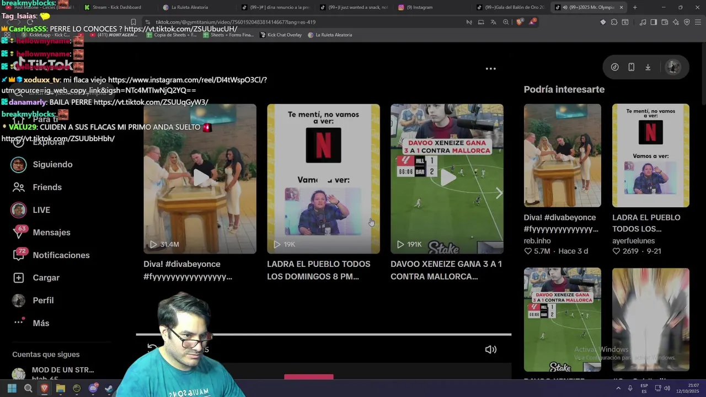Screen dimensions: 706x397
Task: Open Notificaciones panel
Action: [x=51, y=255]
